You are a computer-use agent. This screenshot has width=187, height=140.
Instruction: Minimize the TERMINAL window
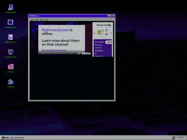pos(109,16)
